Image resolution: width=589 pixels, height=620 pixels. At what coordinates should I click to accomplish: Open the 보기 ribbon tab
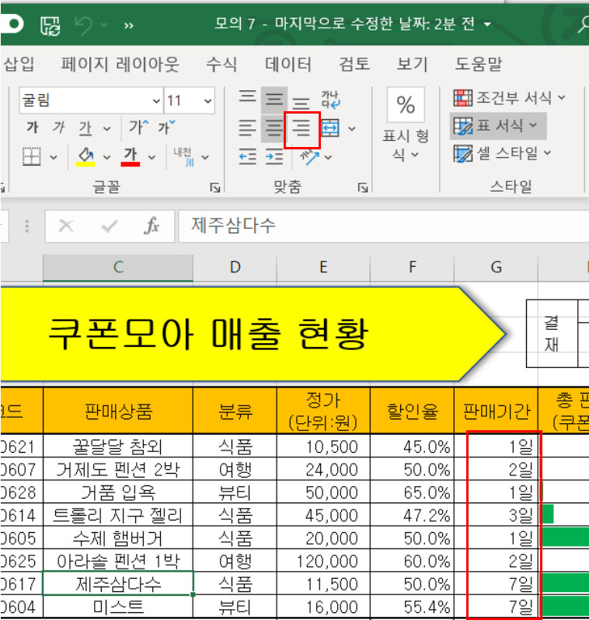[x=412, y=64]
